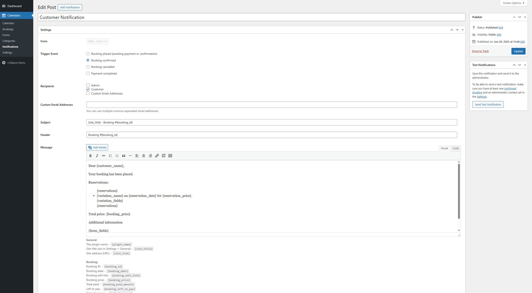The height and width of the screenshot is (293, 532).
Task: Select Payment completed trigger event
Action: (88, 73)
